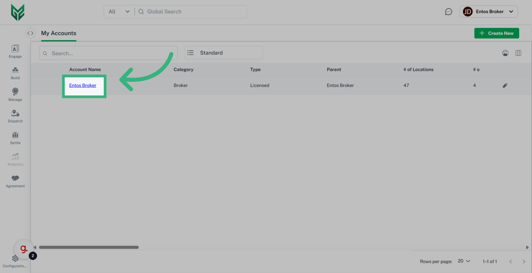This screenshot has width=532, height=273.
Task: Select the Agreement sidebar icon
Action: click(15, 180)
